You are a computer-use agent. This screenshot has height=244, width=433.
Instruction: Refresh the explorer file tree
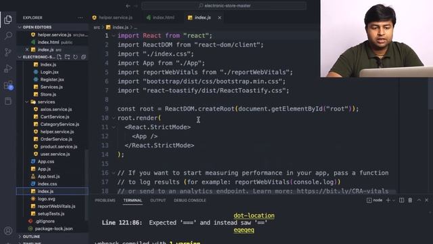[x=75, y=57]
